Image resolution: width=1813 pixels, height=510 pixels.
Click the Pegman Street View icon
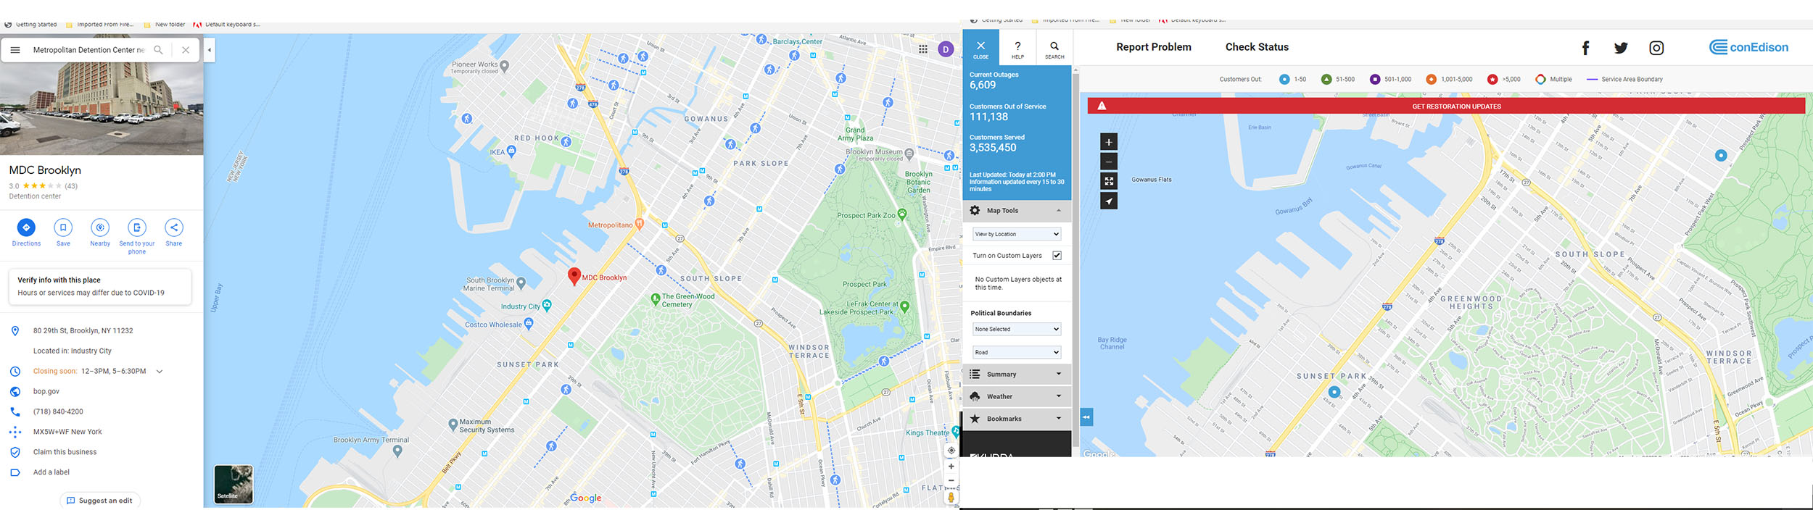pos(951,497)
